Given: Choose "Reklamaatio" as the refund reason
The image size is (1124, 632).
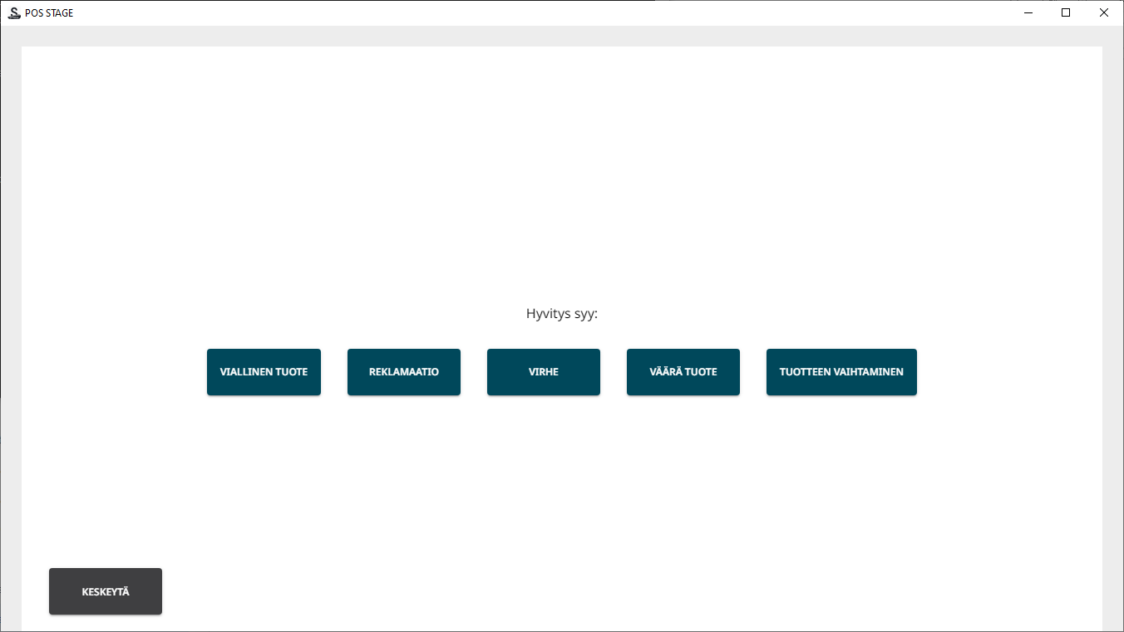Looking at the screenshot, I should pos(403,372).
